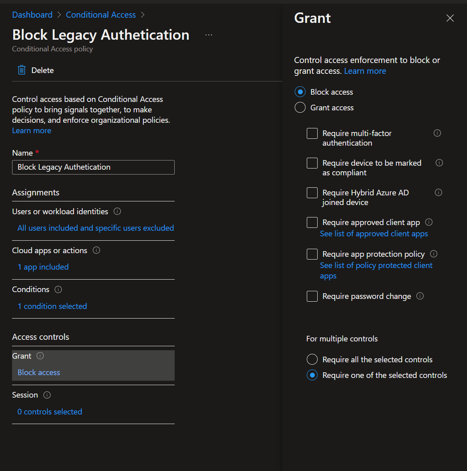Close the Grant panel
This screenshot has width=467, height=471.
click(450, 18)
